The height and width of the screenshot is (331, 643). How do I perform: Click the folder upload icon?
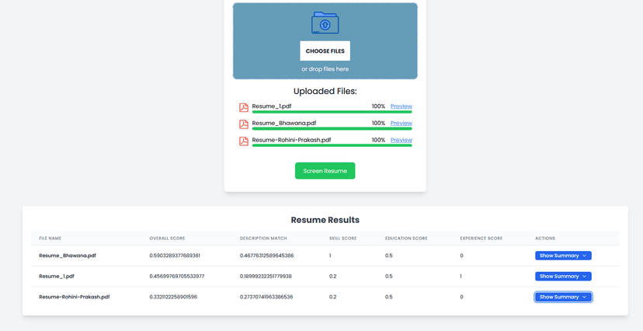325,23
